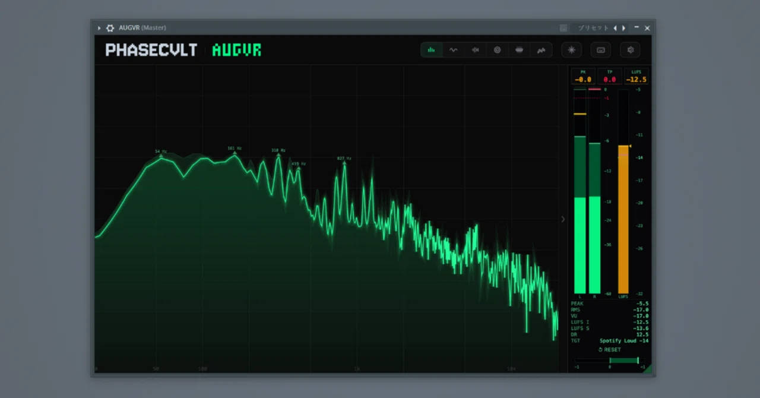Screen dimensions: 760x398
Task: Minimize the AUGVR plugin window
Action: point(636,27)
